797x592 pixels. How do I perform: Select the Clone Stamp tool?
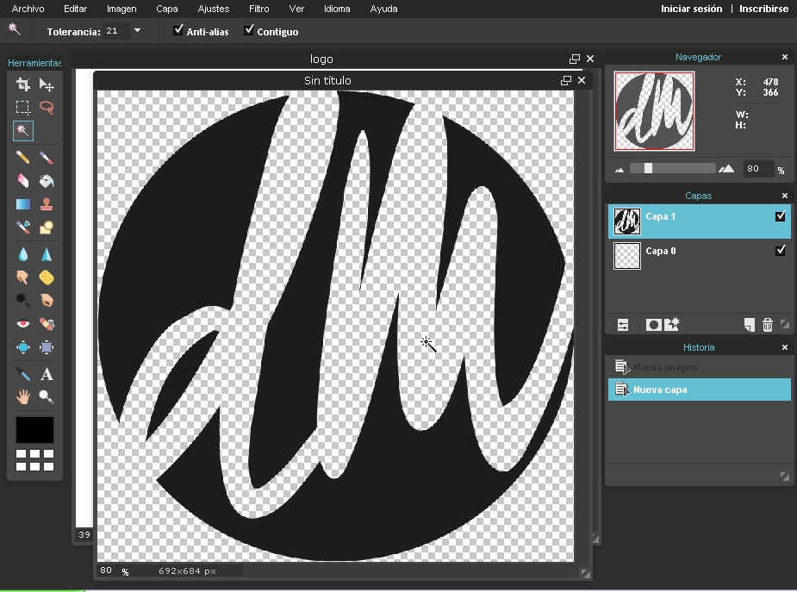click(47, 204)
